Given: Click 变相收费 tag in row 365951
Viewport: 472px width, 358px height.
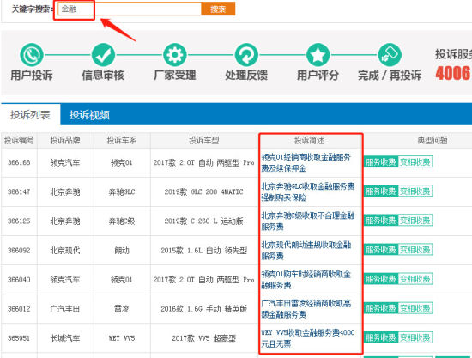Looking at the screenshot, I should (415, 337).
